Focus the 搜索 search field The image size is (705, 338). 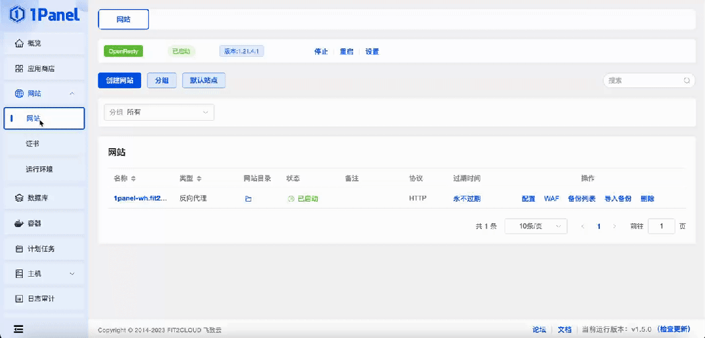(x=650, y=81)
